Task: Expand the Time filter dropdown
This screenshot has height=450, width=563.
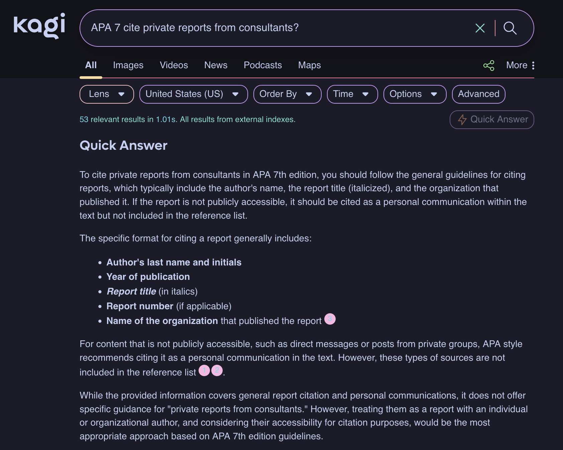Action: pyautogui.click(x=352, y=94)
